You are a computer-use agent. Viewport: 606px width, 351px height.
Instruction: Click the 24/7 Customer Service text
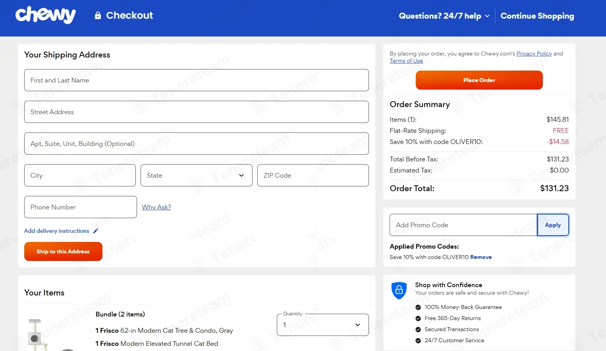(x=454, y=340)
